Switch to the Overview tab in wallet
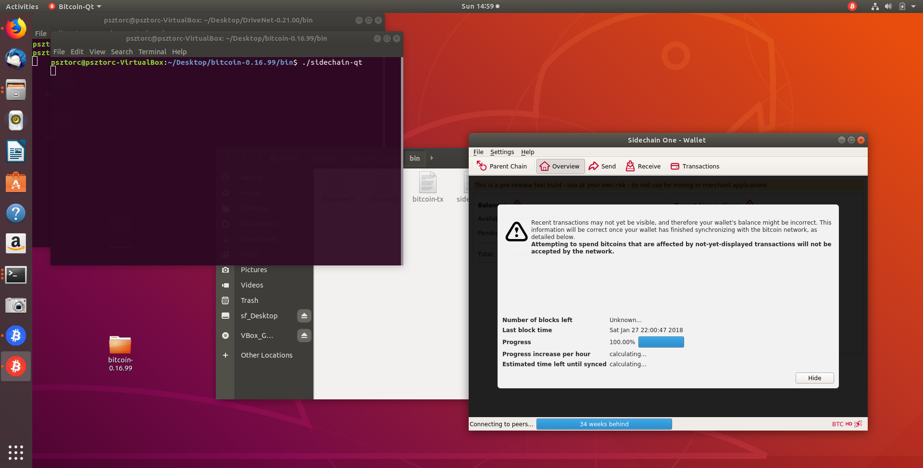 [x=560, y=166]
